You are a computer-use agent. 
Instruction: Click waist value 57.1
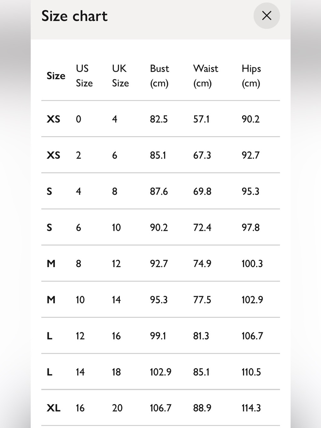201,119
